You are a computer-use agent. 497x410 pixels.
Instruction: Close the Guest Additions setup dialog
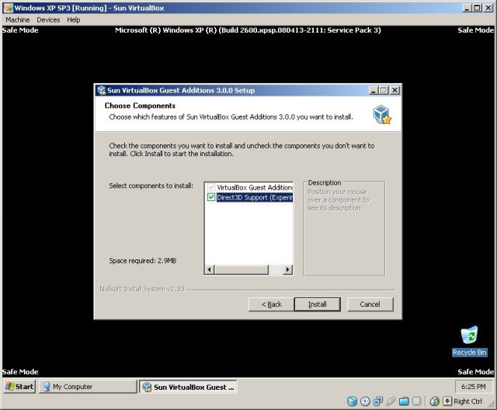coord(394,90)
